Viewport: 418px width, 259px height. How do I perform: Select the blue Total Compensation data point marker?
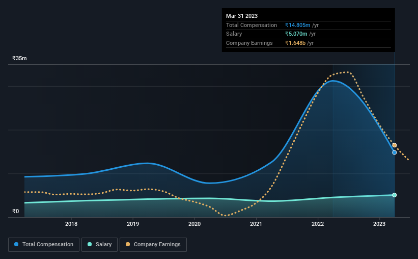click(x=394, y=152)
